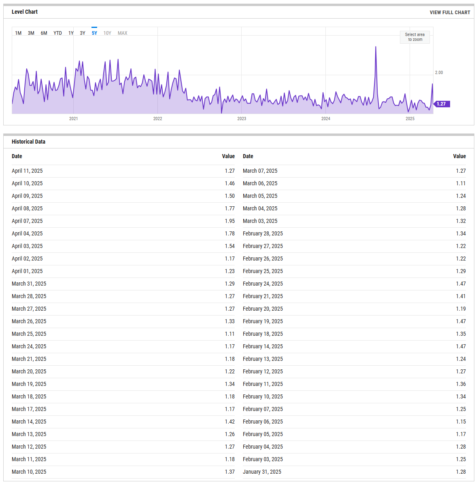
Task: Click the 2023 x-axis label
Action: click(x=242, y=119)
